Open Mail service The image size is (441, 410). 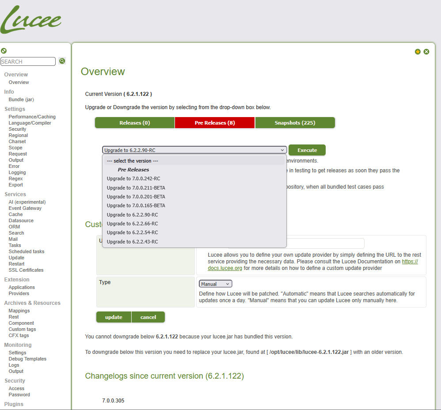click(13, 239)
